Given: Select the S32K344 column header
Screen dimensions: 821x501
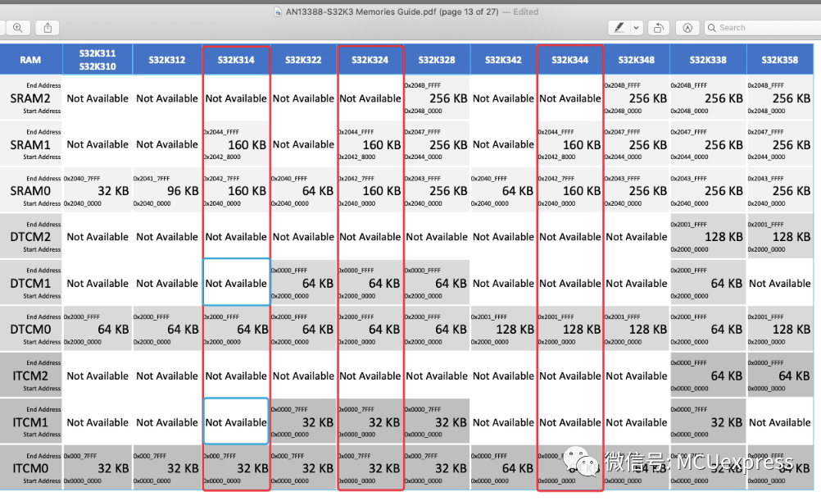Looking at the screenshot, I should pyautogui.click(x=570, y=60).
